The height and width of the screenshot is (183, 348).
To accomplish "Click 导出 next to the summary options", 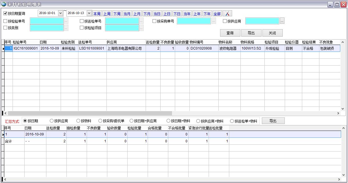I will (273, 120).
